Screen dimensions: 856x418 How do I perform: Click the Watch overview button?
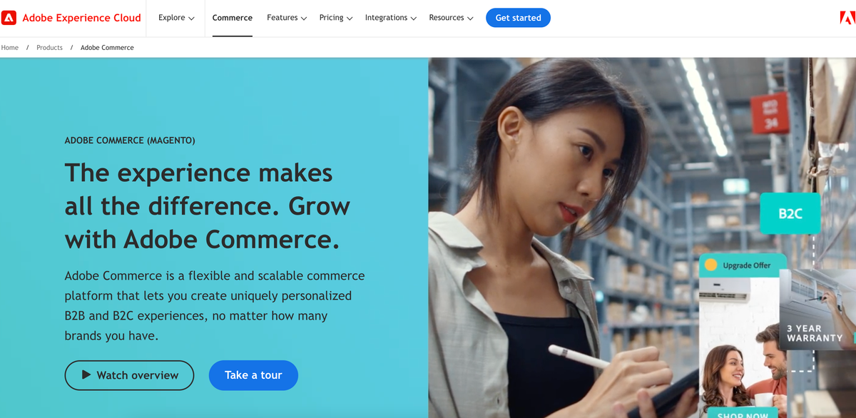129,375
